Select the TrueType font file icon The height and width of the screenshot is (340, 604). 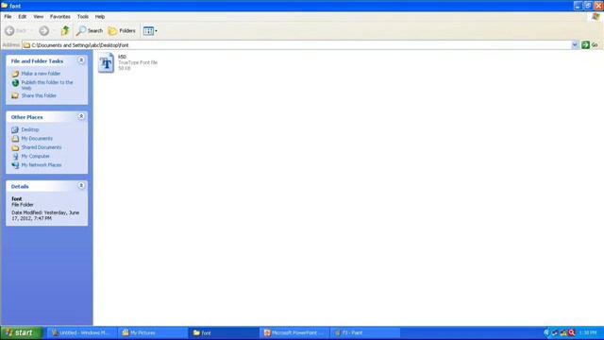(x=106, y=63)
